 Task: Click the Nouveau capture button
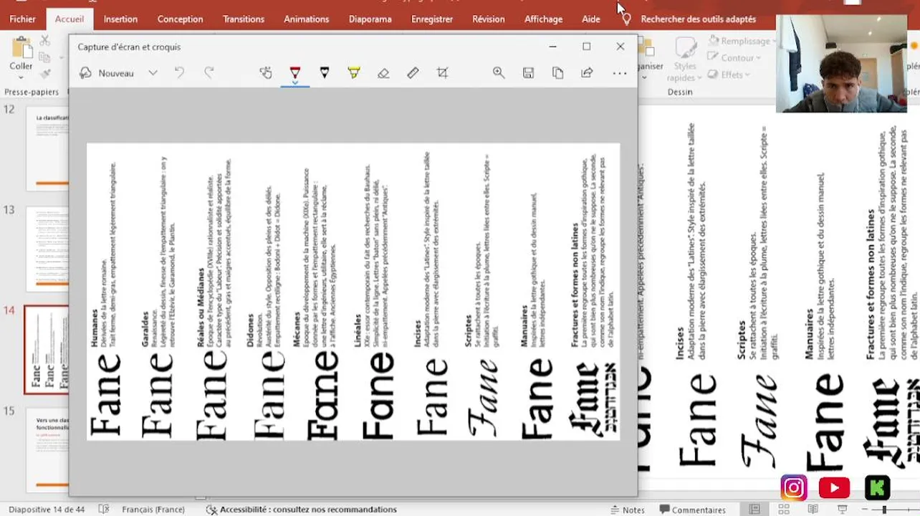(x=106, y=73)
